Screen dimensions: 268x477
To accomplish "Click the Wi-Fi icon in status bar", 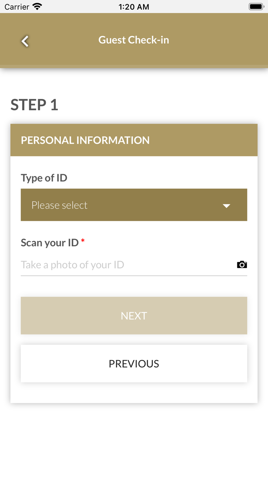I will pyautogui.click(x=37, y=7).
